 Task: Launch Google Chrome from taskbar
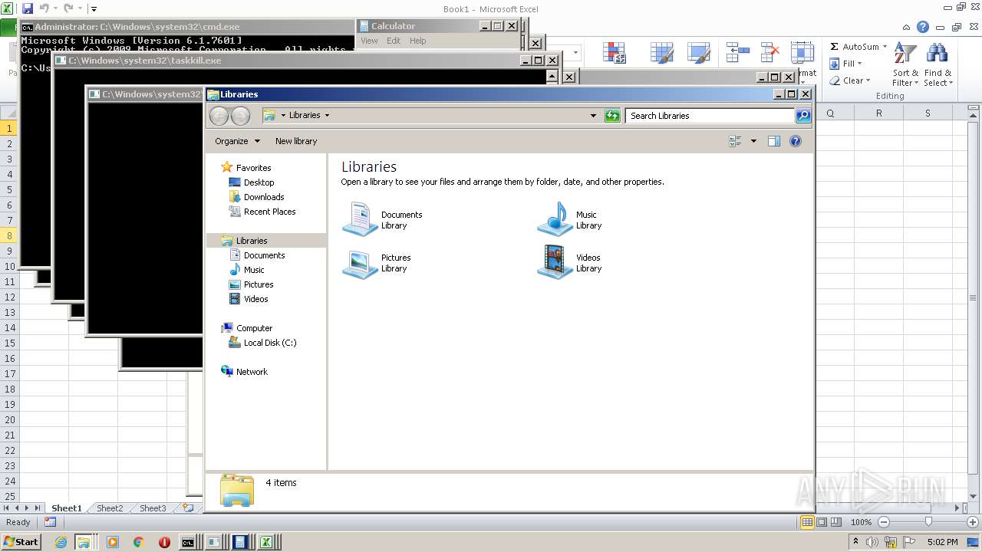(x=138, y=542)
